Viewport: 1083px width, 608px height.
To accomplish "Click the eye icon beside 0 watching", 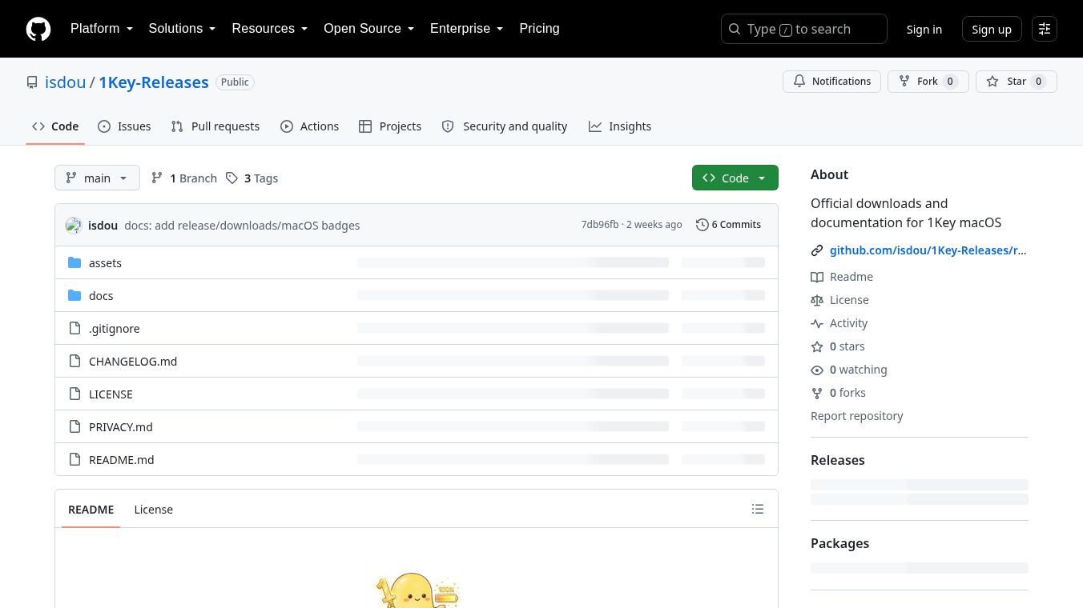I will coord(817,370).
